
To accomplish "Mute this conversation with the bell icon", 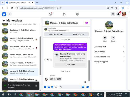I will [x=105, y=38].
